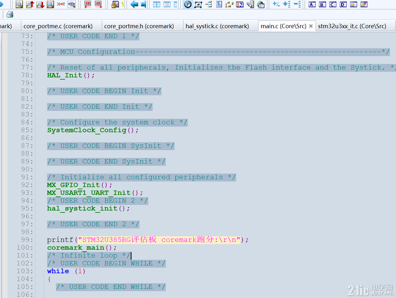Viewport: 396px width, 298px height.
Task: Click the Search magnifier toolbar icon
Action: tap(19, 4)
